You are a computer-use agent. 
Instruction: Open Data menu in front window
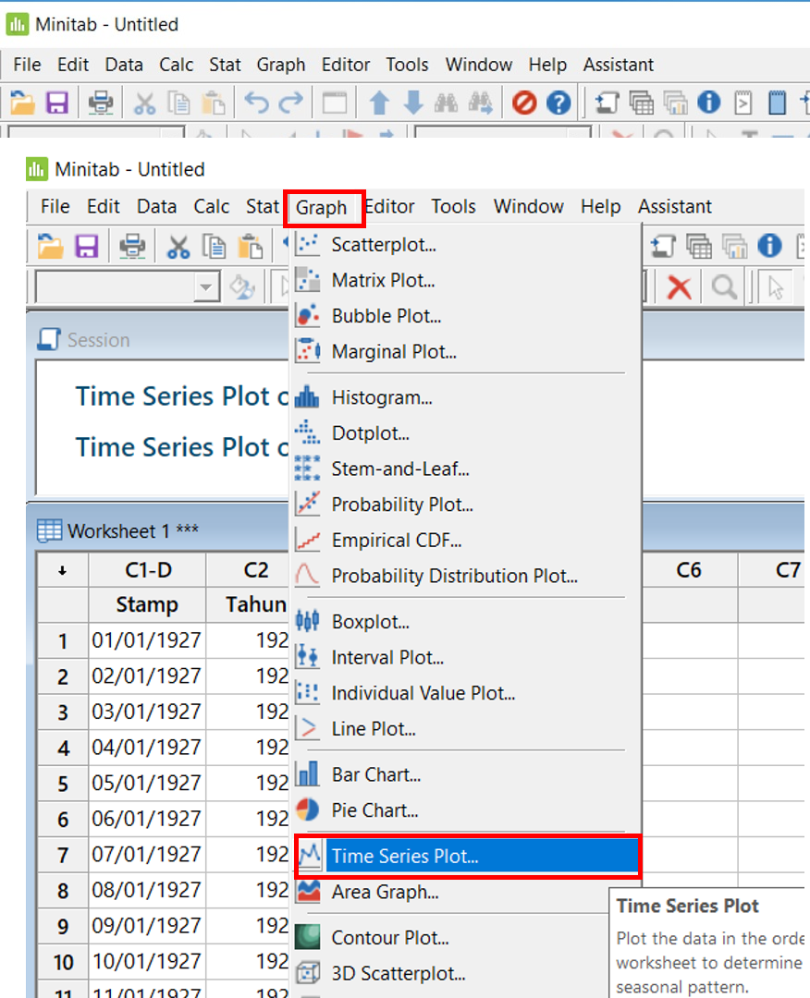[156, 207]
